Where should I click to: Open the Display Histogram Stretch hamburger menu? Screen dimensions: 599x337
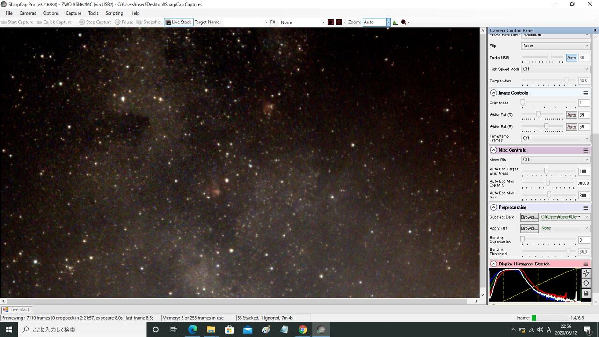[585, 264]
